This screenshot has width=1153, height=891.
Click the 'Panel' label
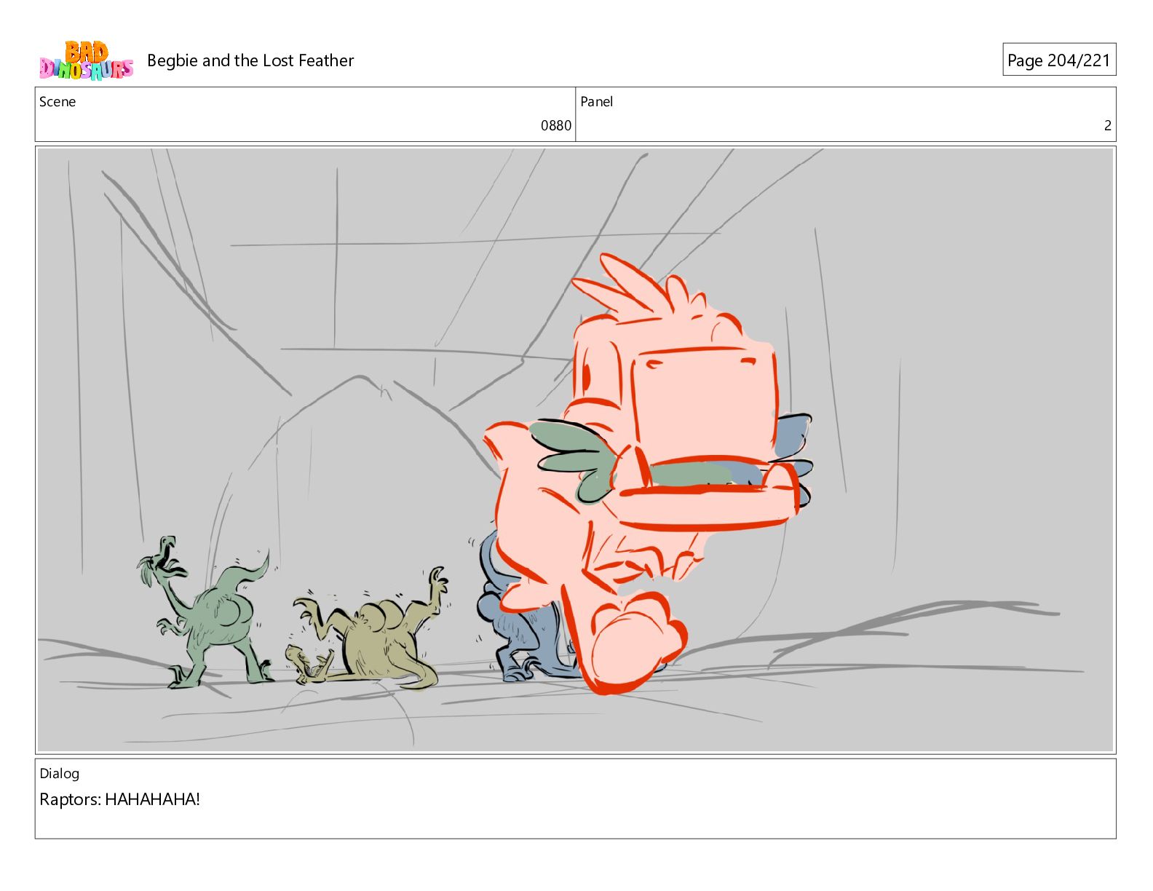[596, 102]
